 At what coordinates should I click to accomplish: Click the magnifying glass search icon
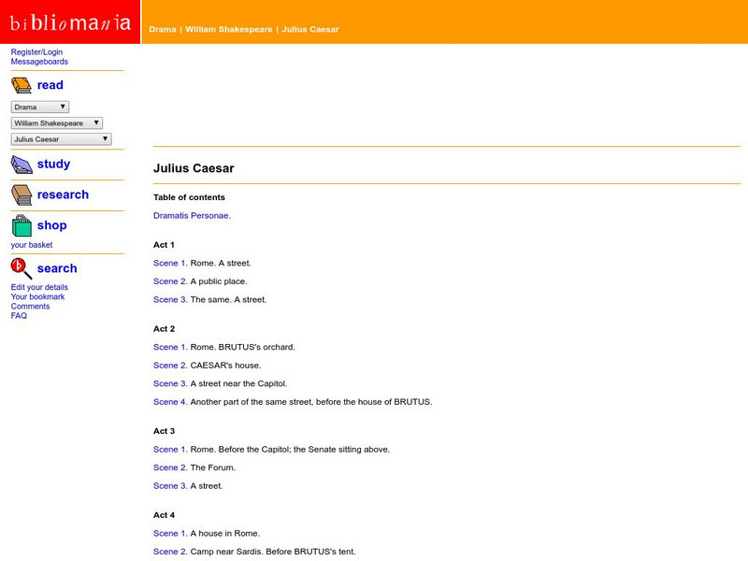point(22,268)
